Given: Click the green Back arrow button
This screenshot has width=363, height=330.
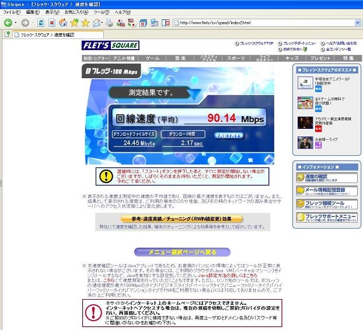Looking at the screenshot, I should tap(8, 23).
